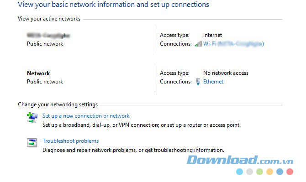
Task: Click the Ethernet plug icon
Action: [198, 82]
